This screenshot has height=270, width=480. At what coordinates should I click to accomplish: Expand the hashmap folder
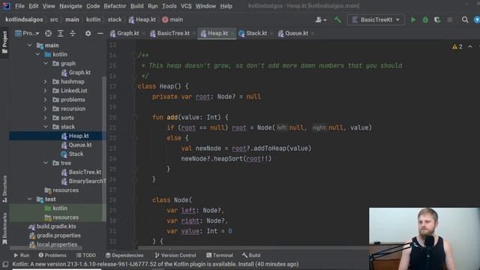coord(46,82)
